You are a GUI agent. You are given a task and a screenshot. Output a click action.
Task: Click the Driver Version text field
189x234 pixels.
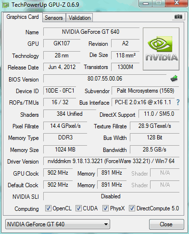point(111,161)
